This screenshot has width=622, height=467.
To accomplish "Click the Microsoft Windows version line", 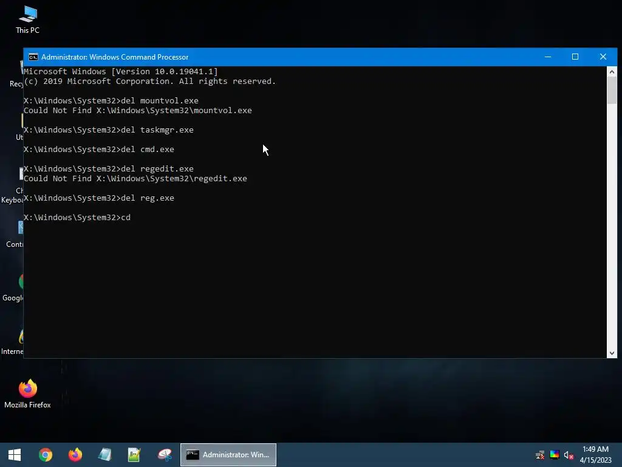I will tap(121, 72).
